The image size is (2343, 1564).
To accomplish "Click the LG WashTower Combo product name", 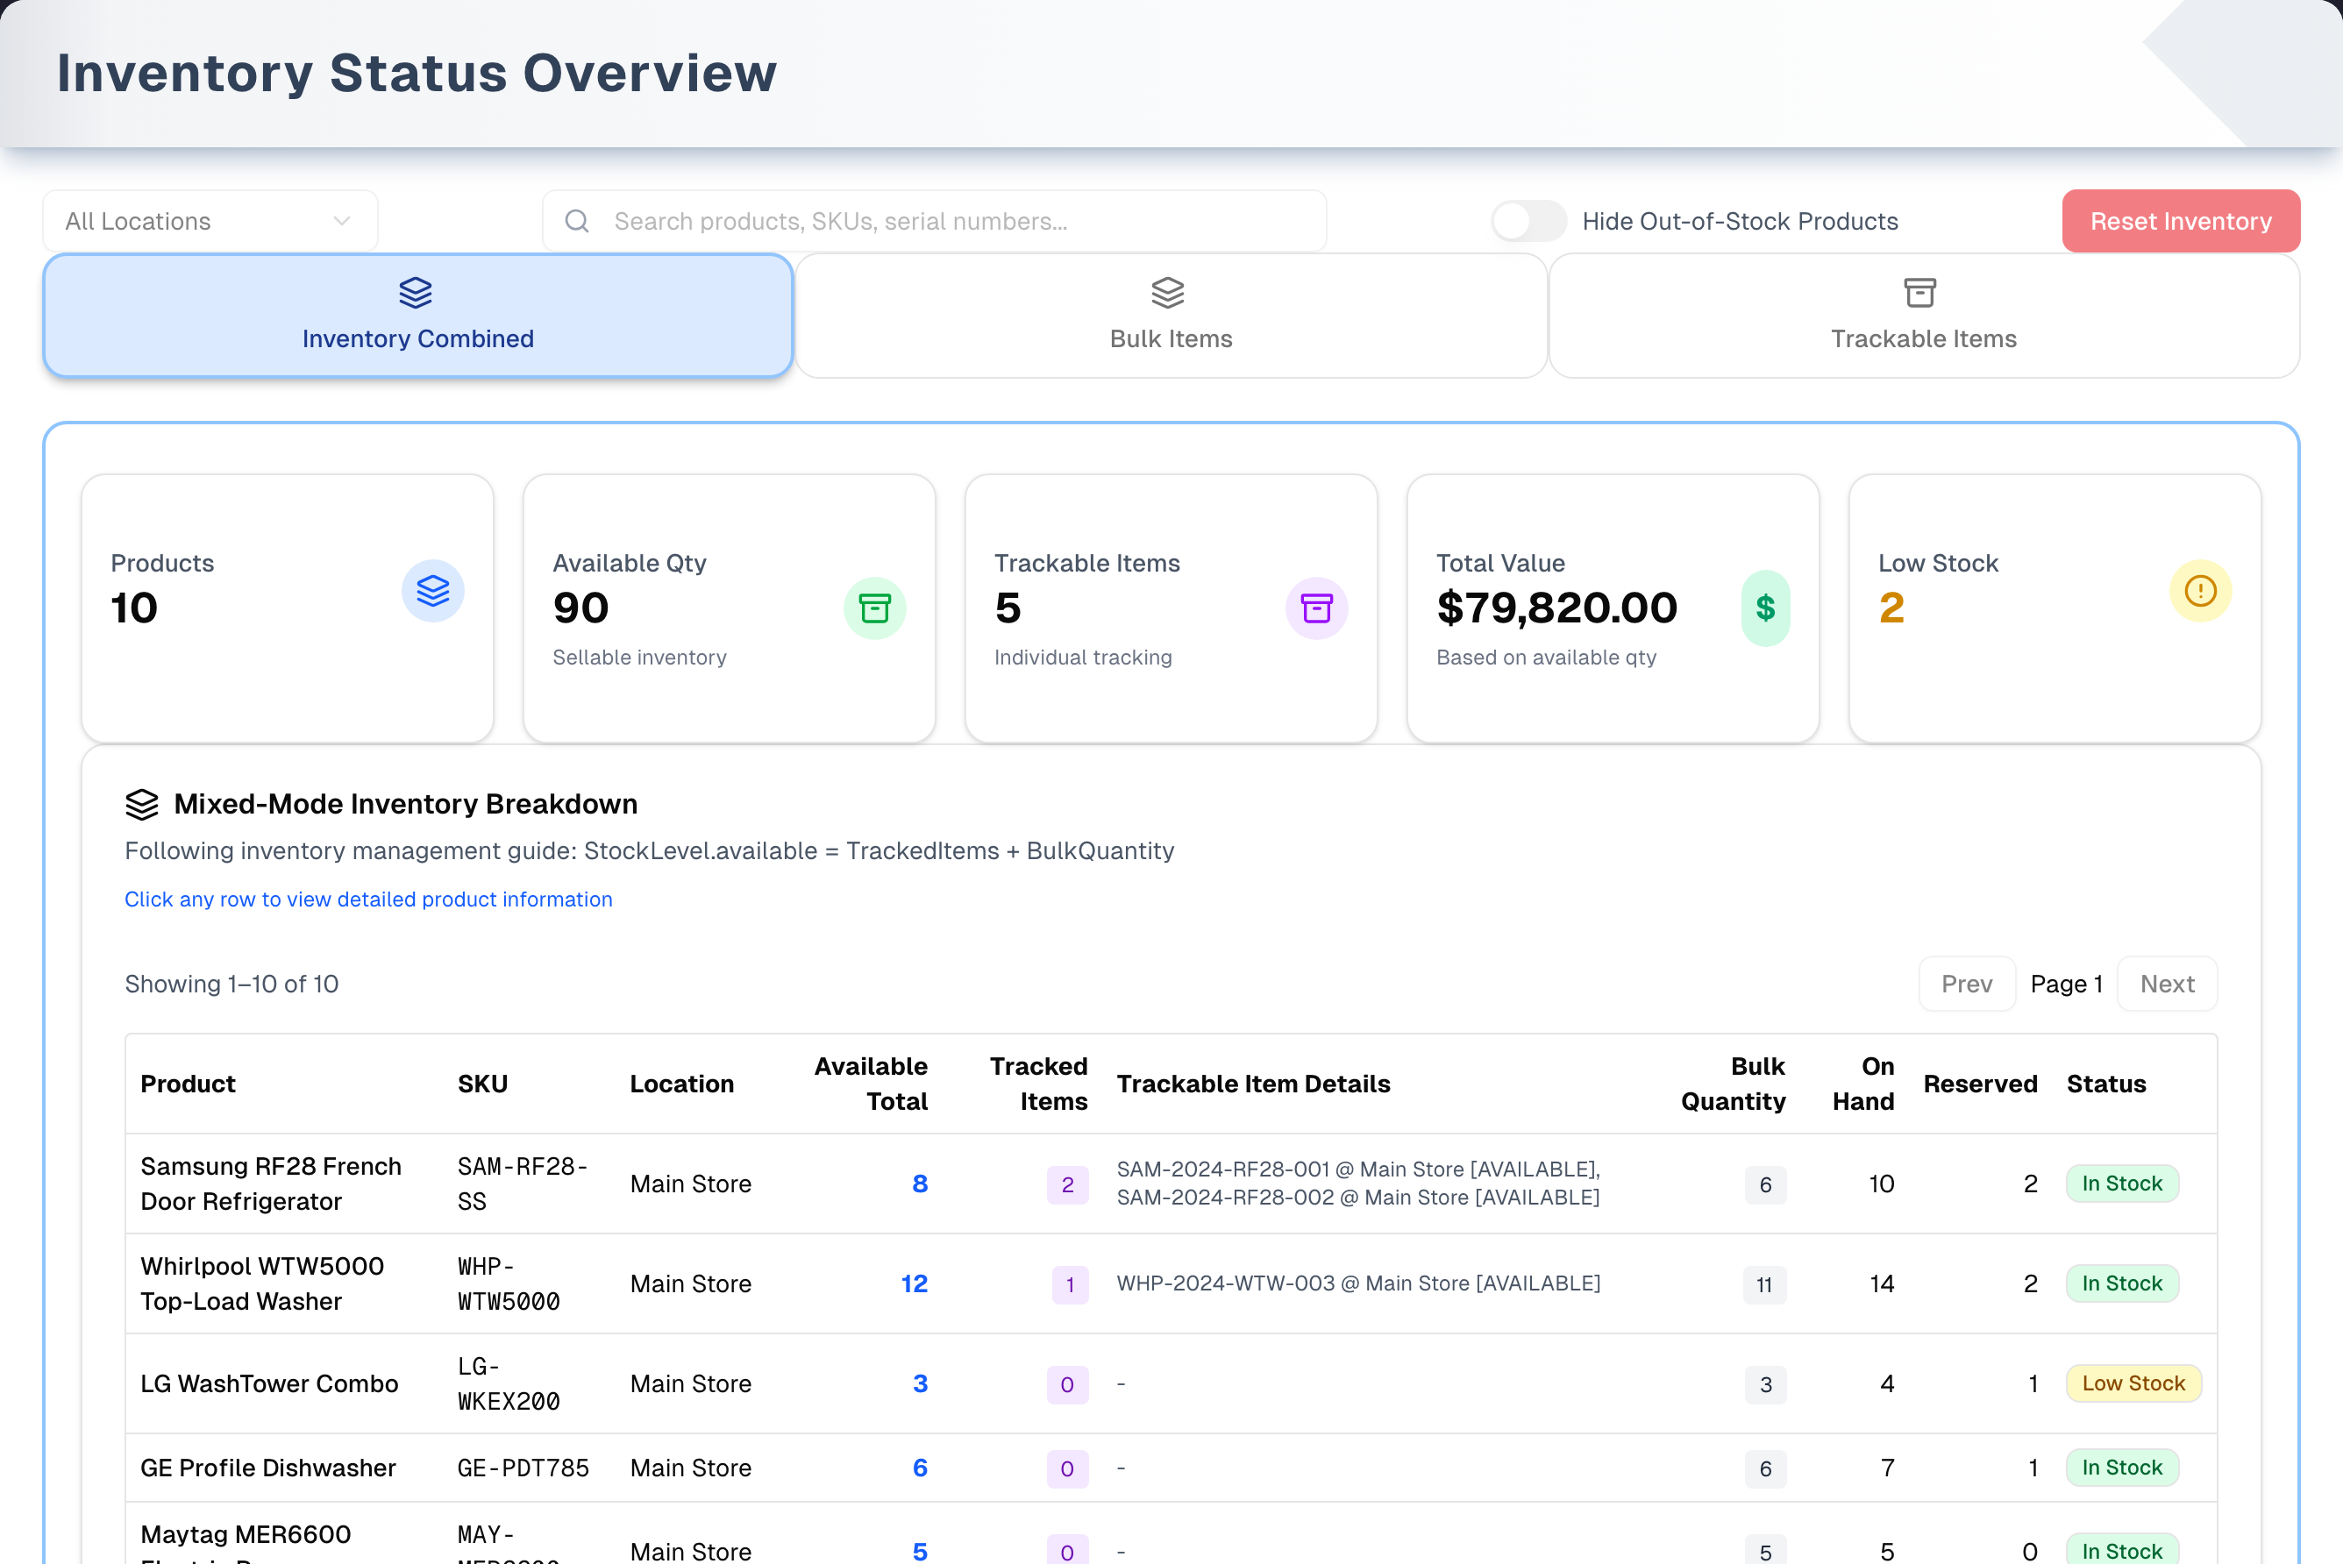I will click(269, 1384).
